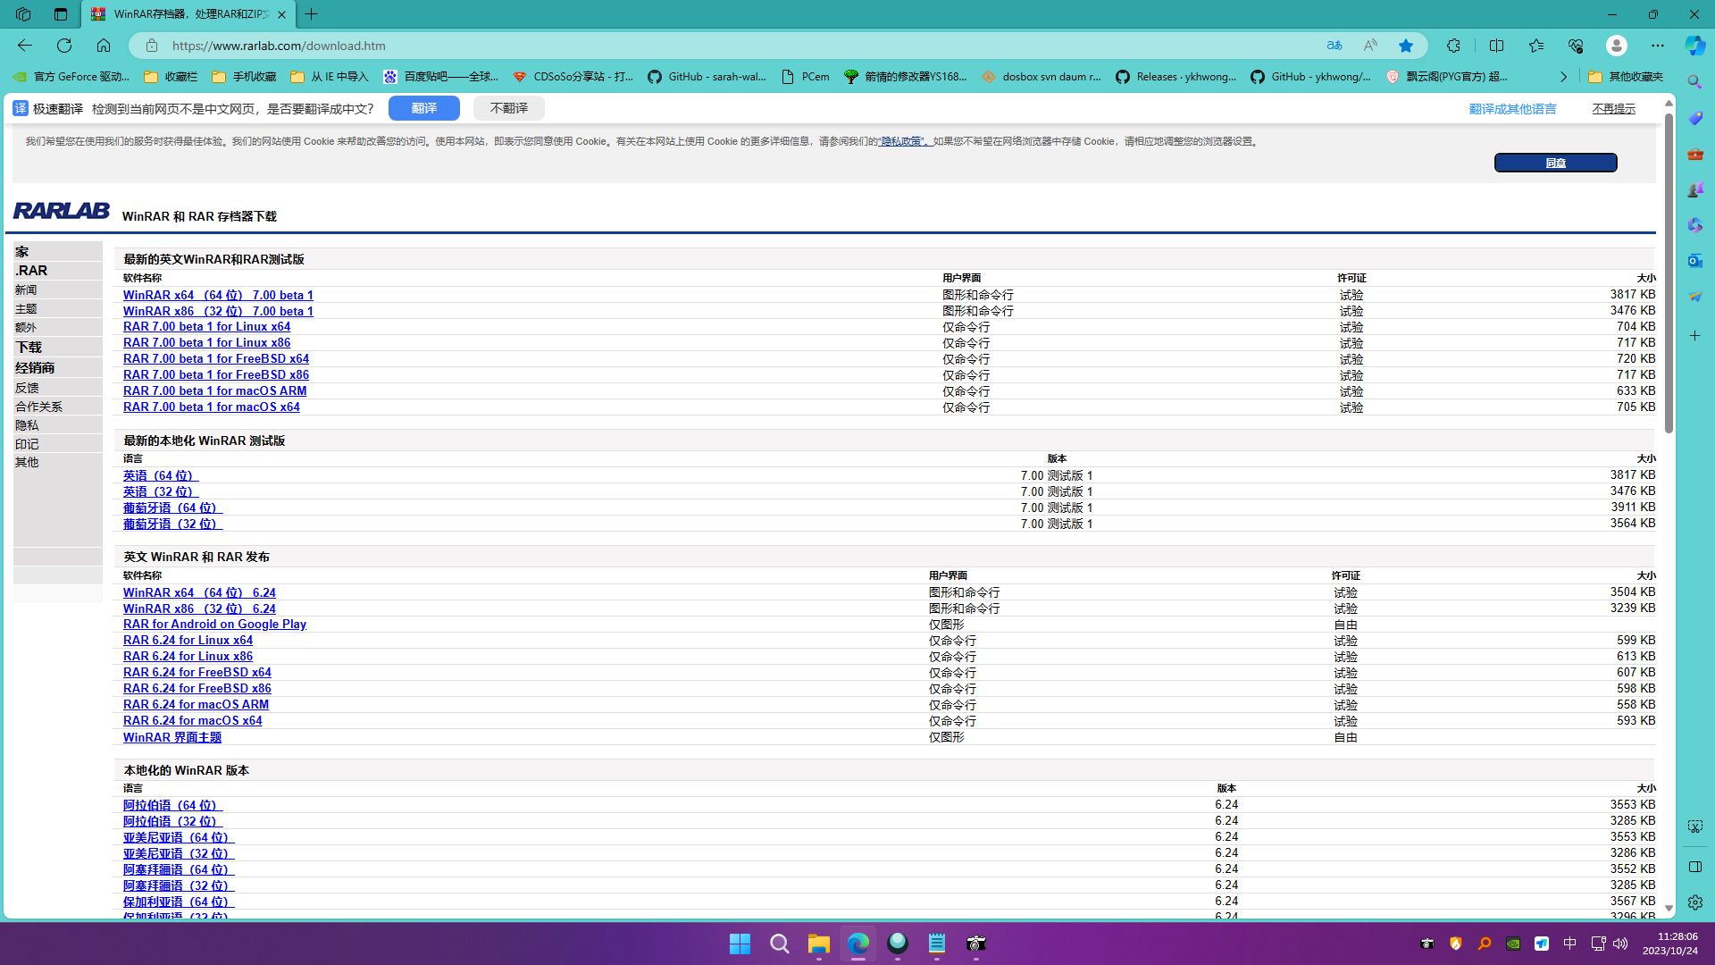1715x965 pixels.
Task: Open 反馈 in site menu
Action: [x=57, y=388]
